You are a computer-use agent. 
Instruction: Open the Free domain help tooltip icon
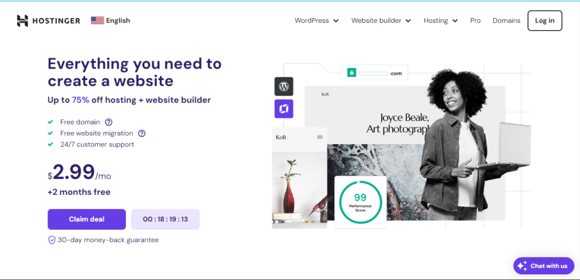[108, 122]
